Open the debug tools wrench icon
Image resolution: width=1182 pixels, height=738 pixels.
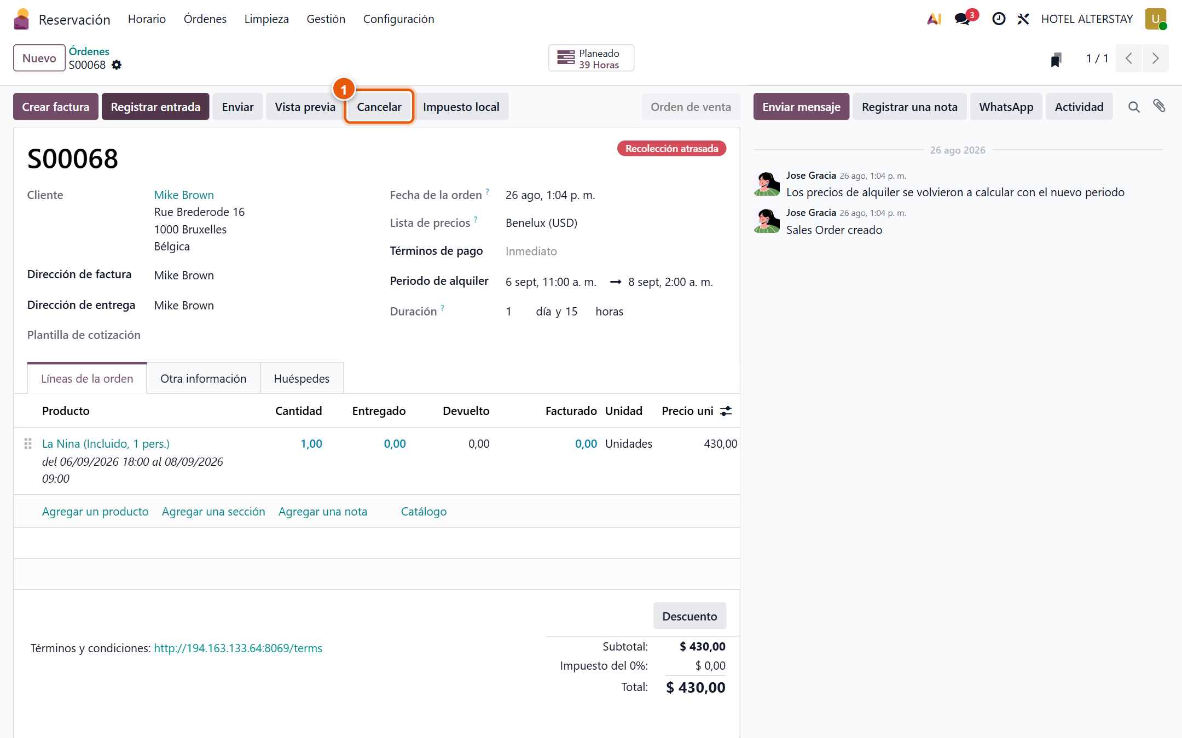point(1023,19)
